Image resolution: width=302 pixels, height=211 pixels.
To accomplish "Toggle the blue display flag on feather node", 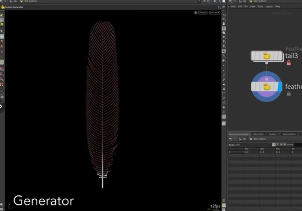I will tap(280, 87).
